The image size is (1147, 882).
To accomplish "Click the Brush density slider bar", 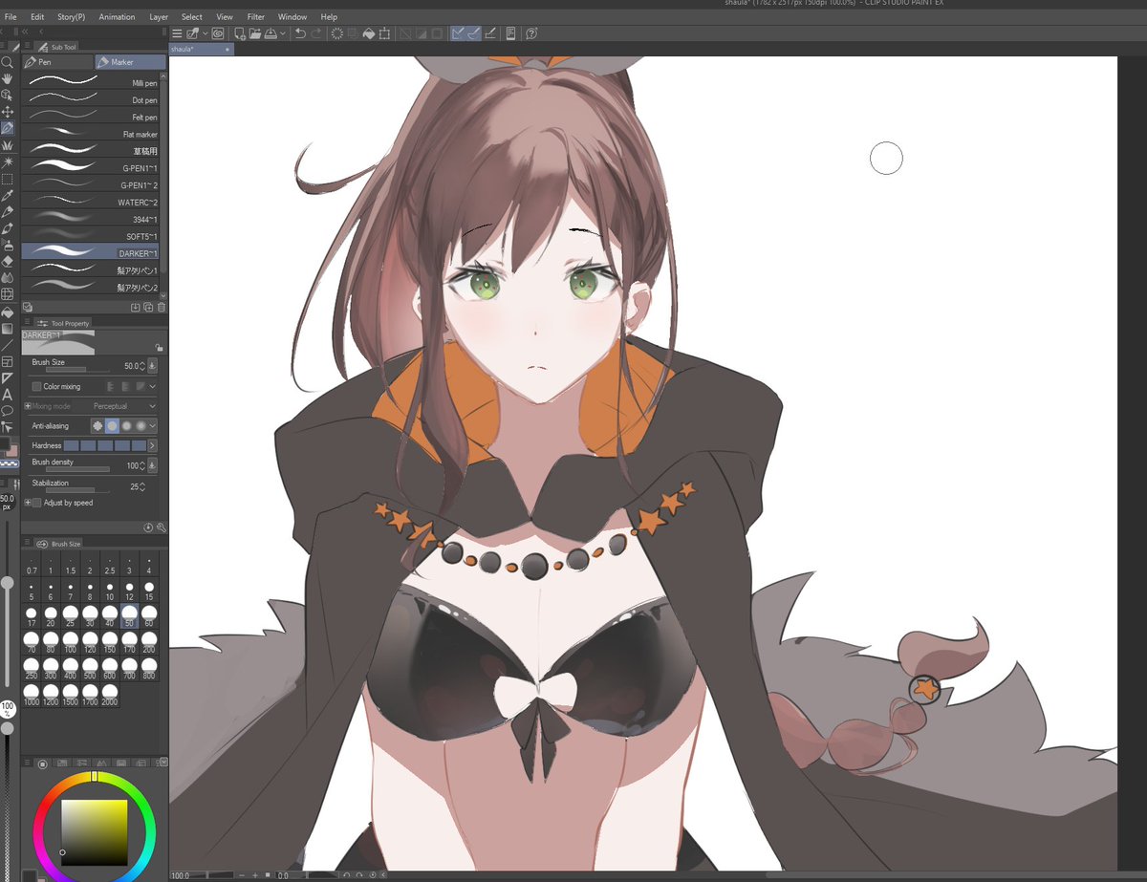I will coord(77,469).
